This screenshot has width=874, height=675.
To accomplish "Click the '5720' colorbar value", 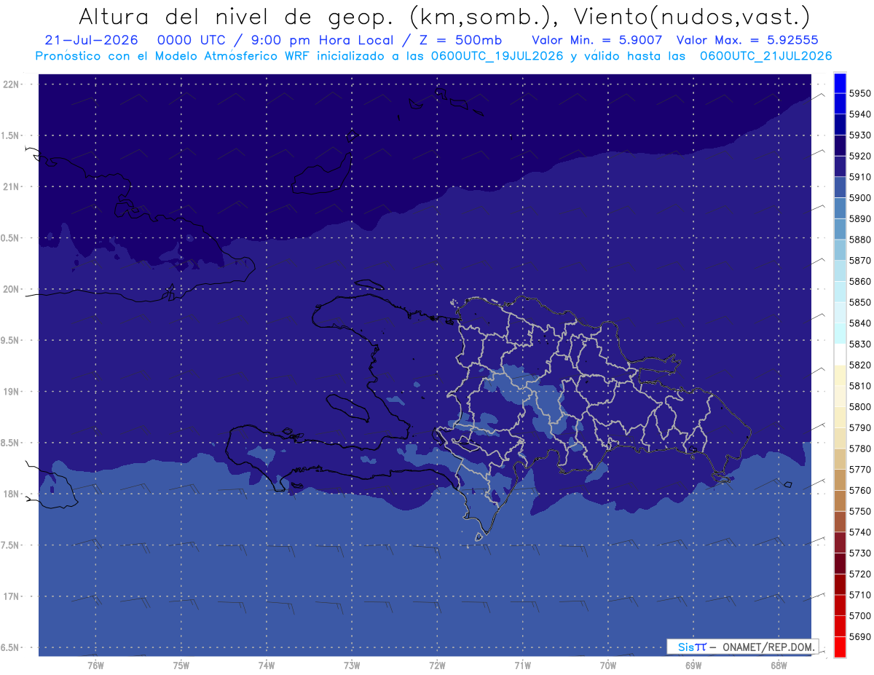I will 860,574.
